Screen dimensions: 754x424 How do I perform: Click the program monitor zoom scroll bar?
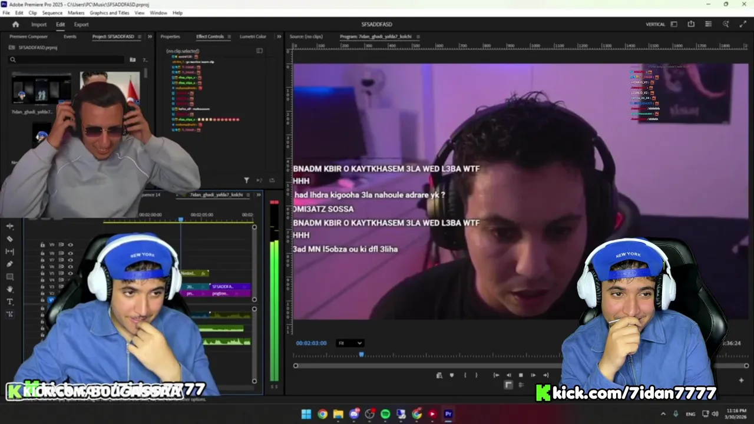[x=521, y=366]
